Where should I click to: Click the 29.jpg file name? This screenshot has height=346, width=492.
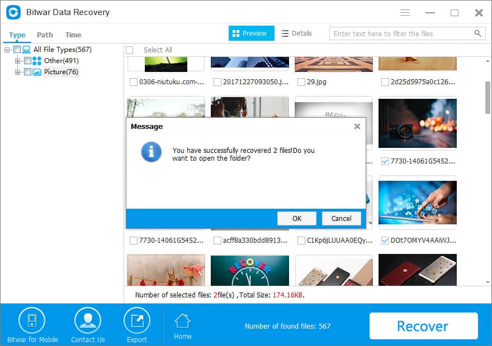(316, 82)
